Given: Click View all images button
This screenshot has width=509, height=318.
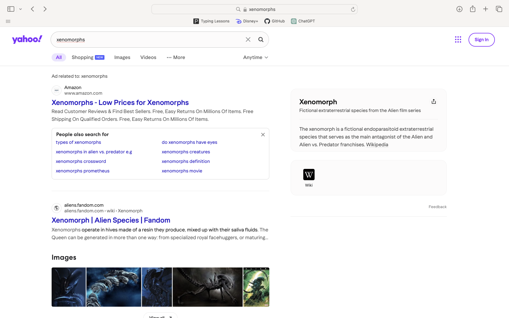Looking at the screenshot, I should (160, 316).
